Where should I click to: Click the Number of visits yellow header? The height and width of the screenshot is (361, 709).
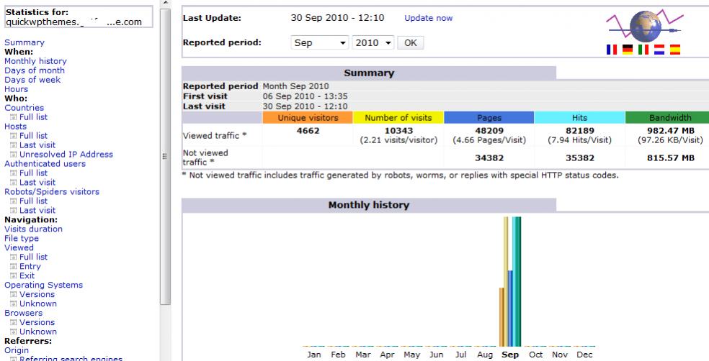(x=398, y=118)
